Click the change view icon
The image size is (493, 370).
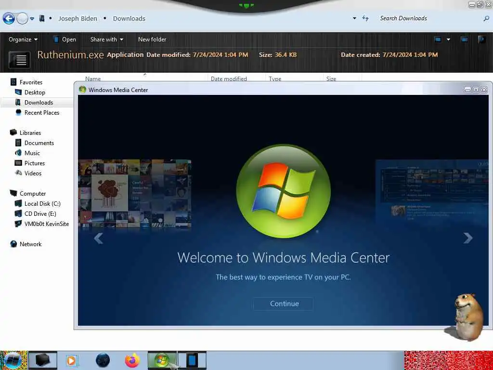(x=438, y=40)
